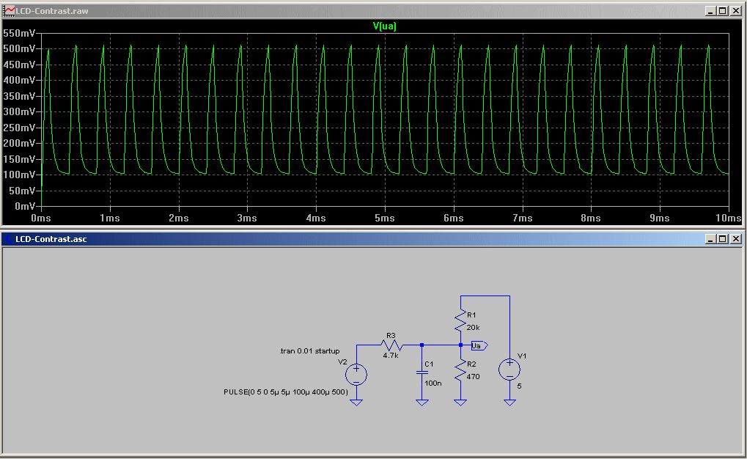This screenshot has height=459, width=747.
Task: Minimize the LCD-Contrast.raw waveform window
Action: pos(710,11)
